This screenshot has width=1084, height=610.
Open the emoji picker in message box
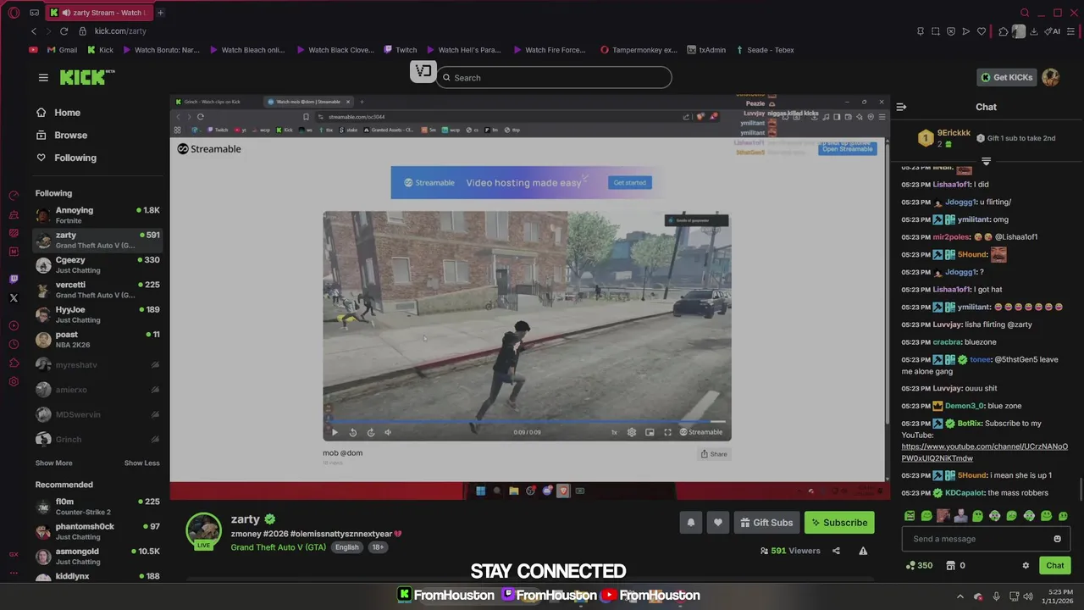pyautogui.click(x=1057, y=539)
